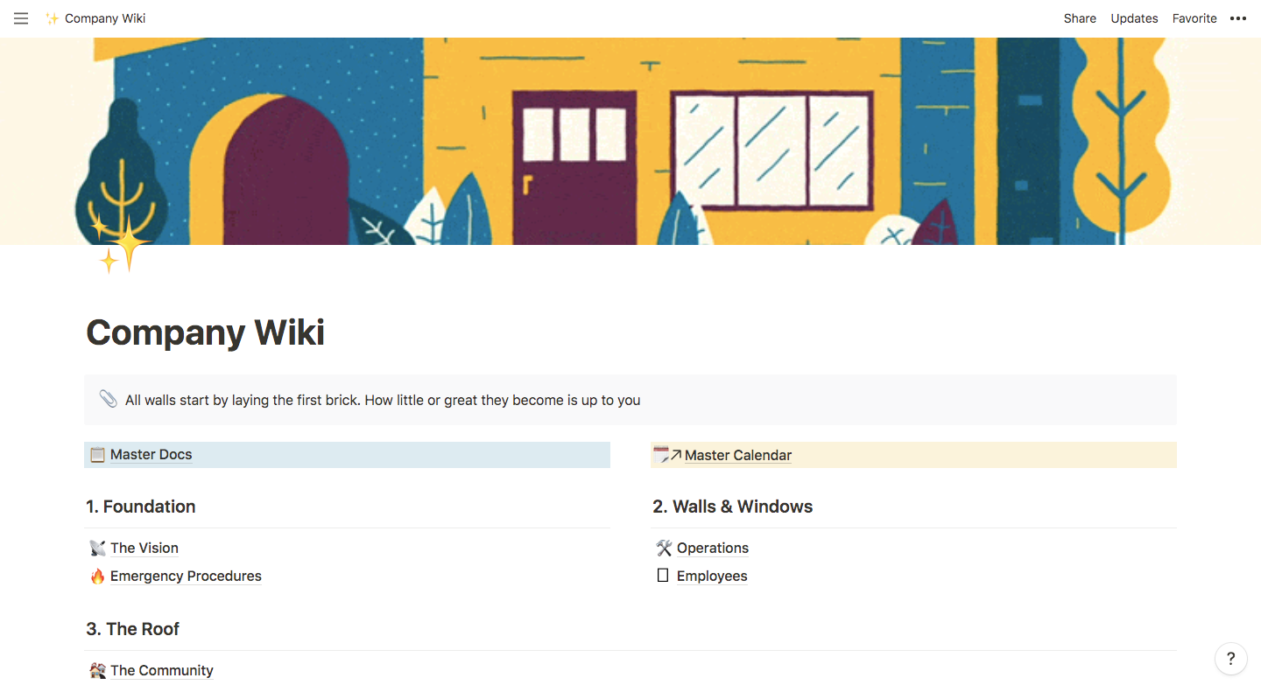Click the three-dot more options icon

1238,18
